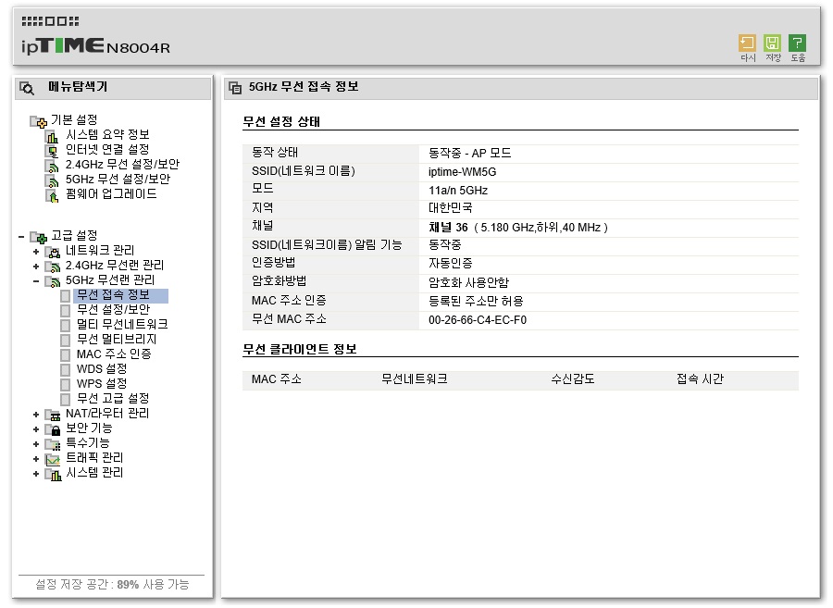Click the 다시 (refresh) icon
The height and width of the screenshot is (608, 833).
[x=747, y=43]
